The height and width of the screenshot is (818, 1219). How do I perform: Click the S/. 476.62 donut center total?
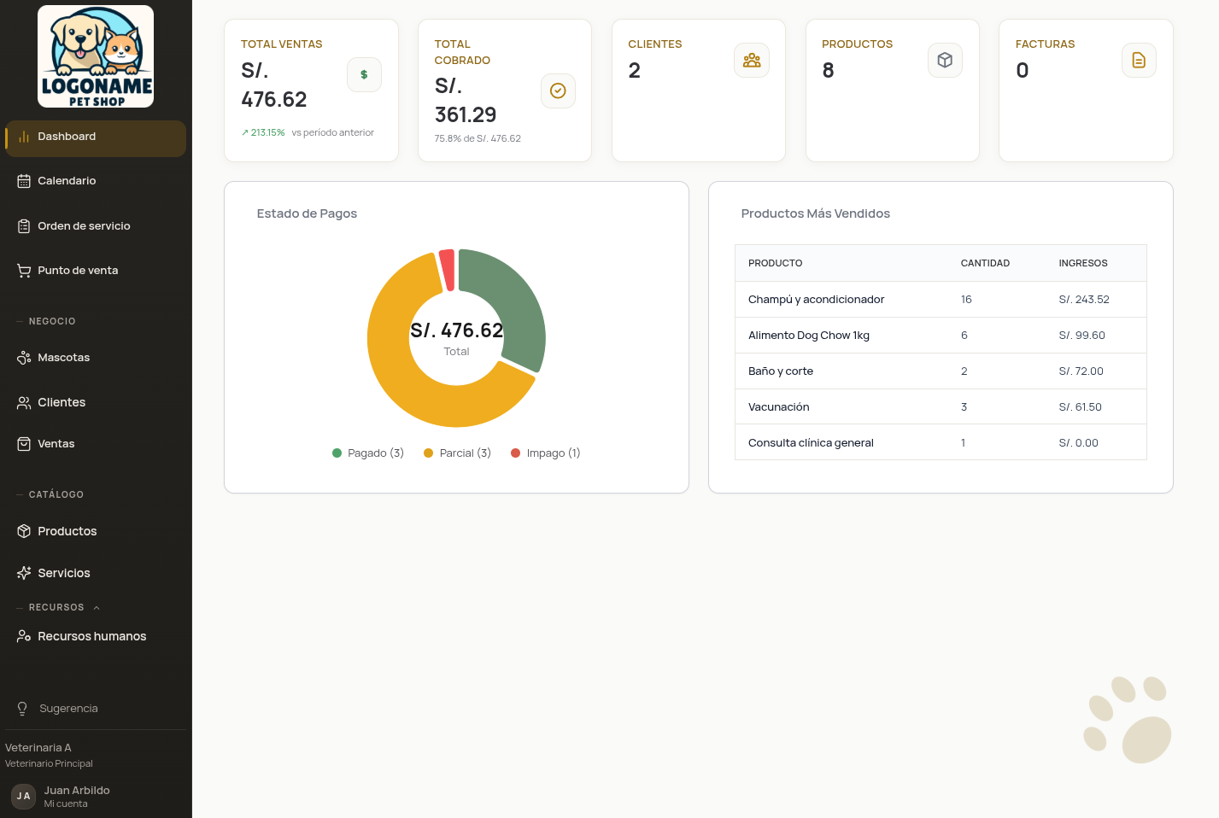point(456,330)
